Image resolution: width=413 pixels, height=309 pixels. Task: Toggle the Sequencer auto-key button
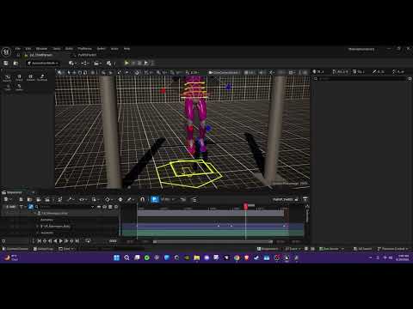(120, 199)
